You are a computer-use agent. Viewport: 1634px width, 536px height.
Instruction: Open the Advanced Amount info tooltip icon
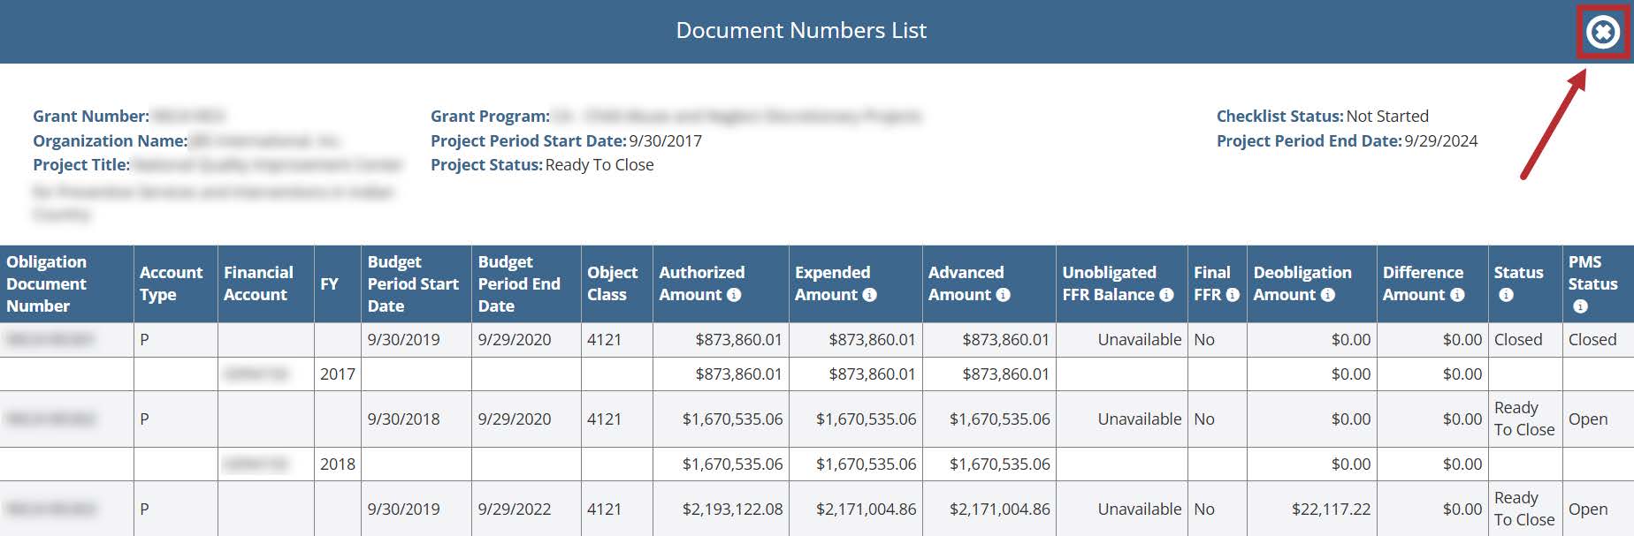click(x=1003, y=295)
